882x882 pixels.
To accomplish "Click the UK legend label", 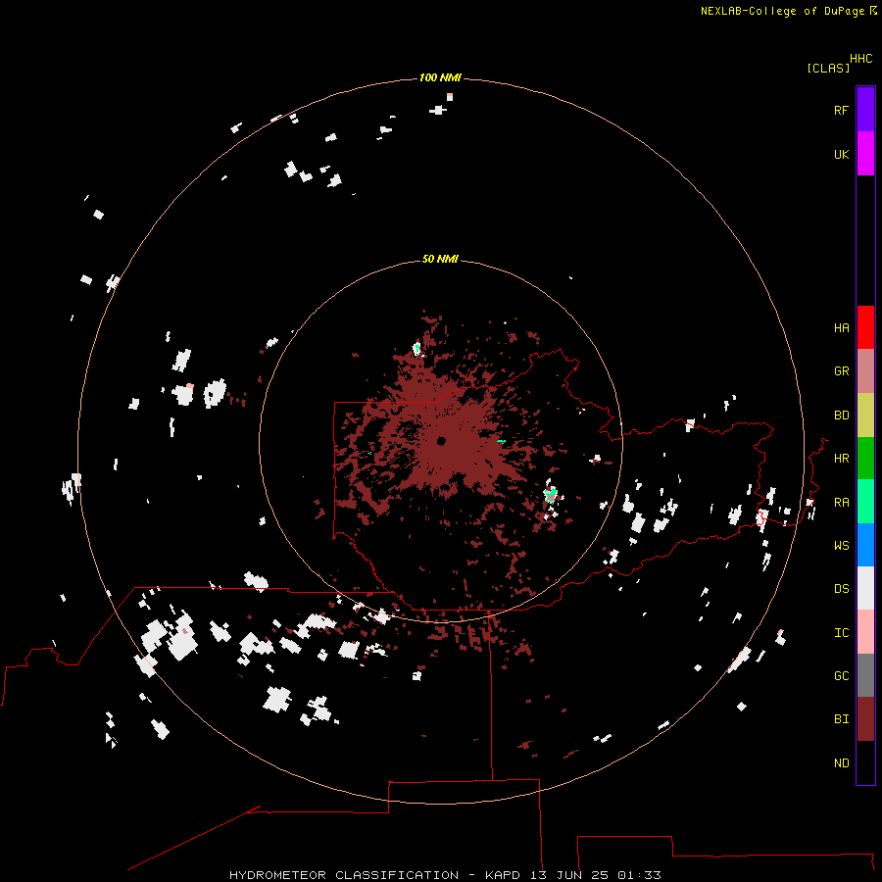I will tap(841, 154).
